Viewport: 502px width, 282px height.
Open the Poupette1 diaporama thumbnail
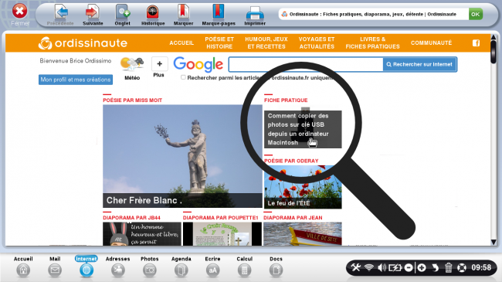(x=222, y=234)
